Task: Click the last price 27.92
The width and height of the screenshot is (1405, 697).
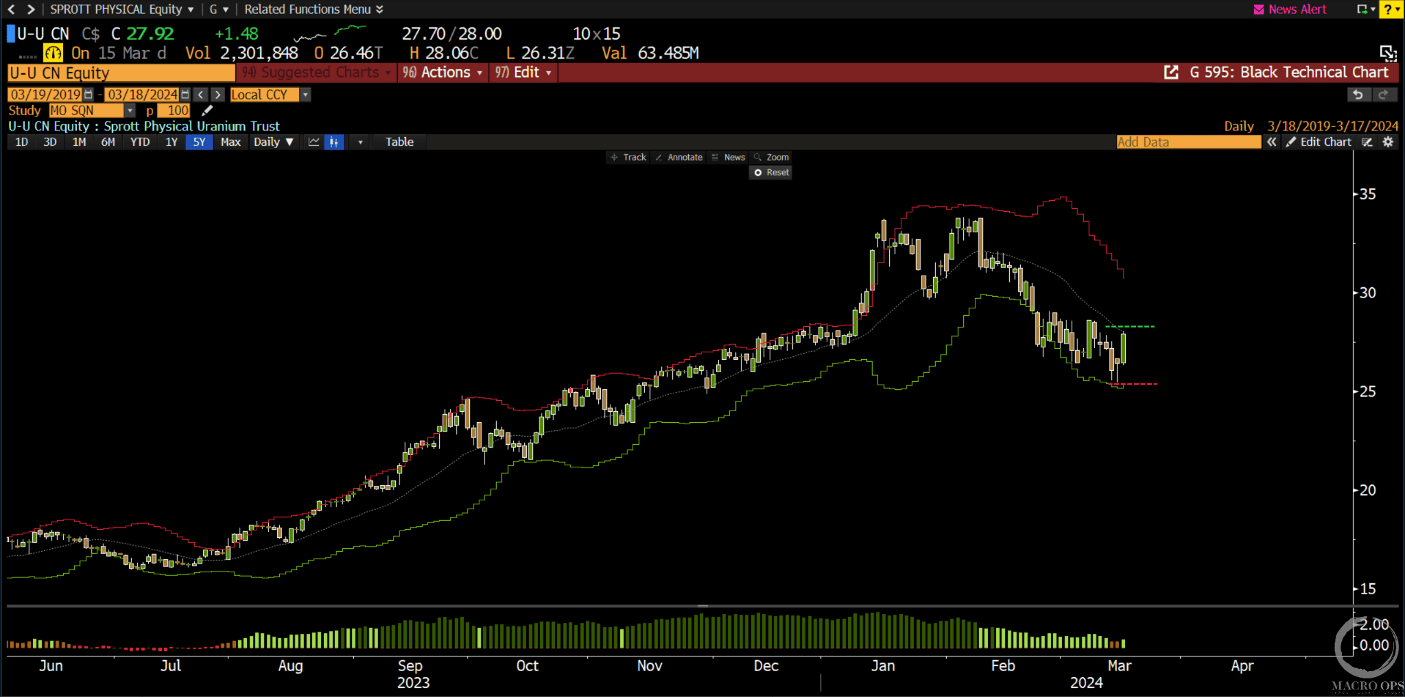Action: click(x=150, y=34)
